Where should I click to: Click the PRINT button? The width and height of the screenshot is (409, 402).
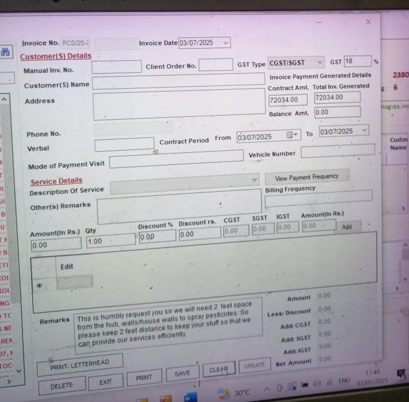(x=144, y=377)
